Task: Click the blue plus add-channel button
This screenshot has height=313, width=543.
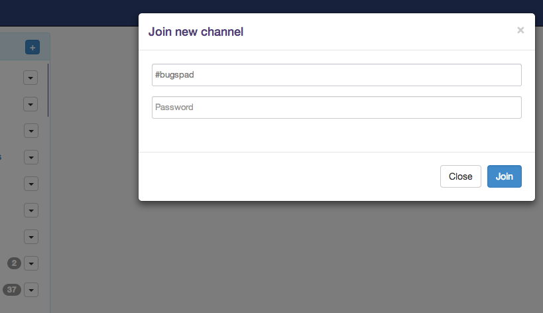Action: tap(32, 48)
